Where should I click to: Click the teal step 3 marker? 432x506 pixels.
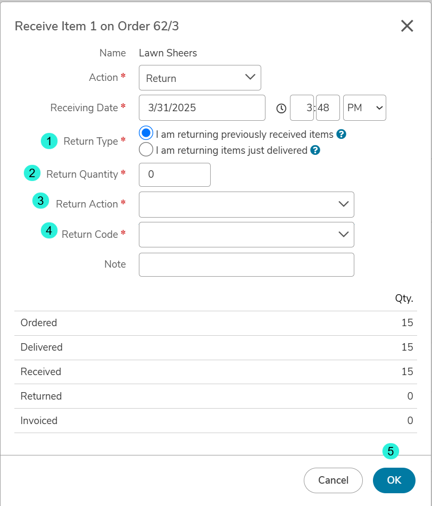[x=40, y=201]
